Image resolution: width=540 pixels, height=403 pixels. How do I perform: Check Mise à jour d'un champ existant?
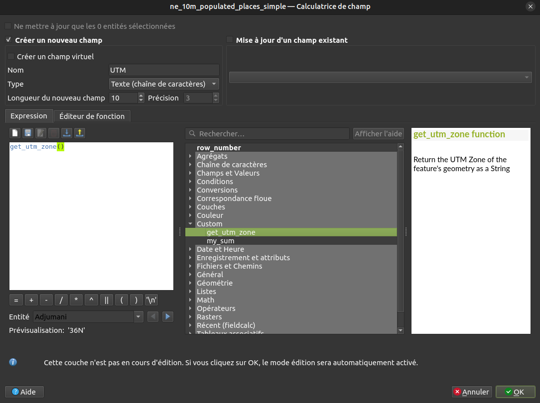point(230,40)
